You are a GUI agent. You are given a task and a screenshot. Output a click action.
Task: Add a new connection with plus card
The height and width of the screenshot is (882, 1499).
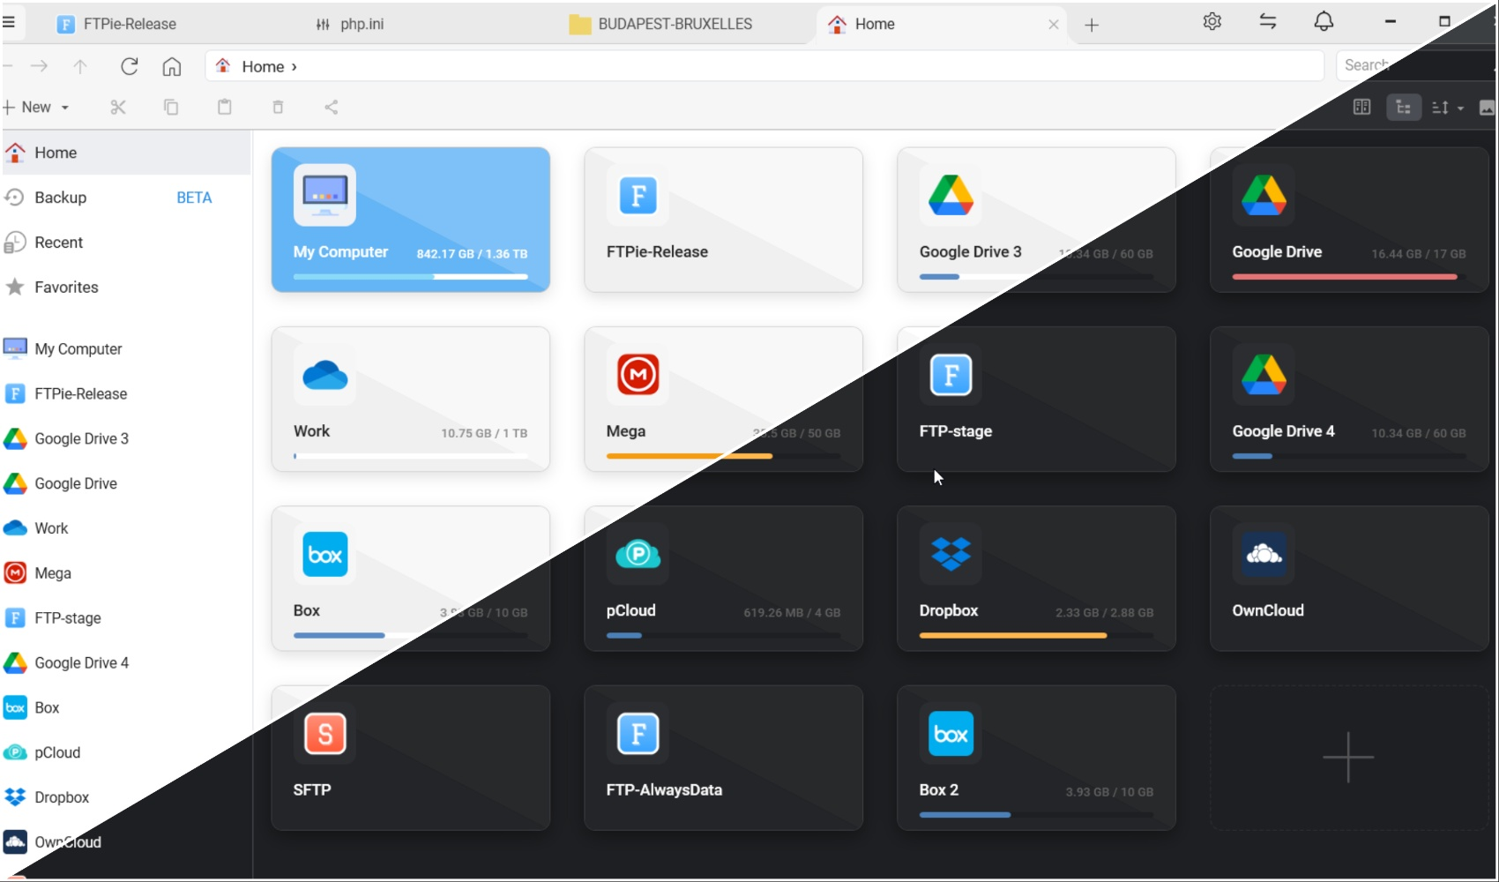pyautogui.click(x=1349, y=758)
